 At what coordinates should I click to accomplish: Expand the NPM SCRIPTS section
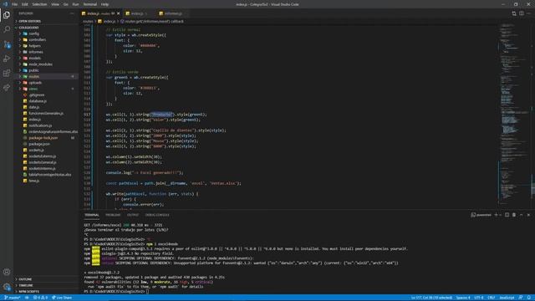pos(46,292)
